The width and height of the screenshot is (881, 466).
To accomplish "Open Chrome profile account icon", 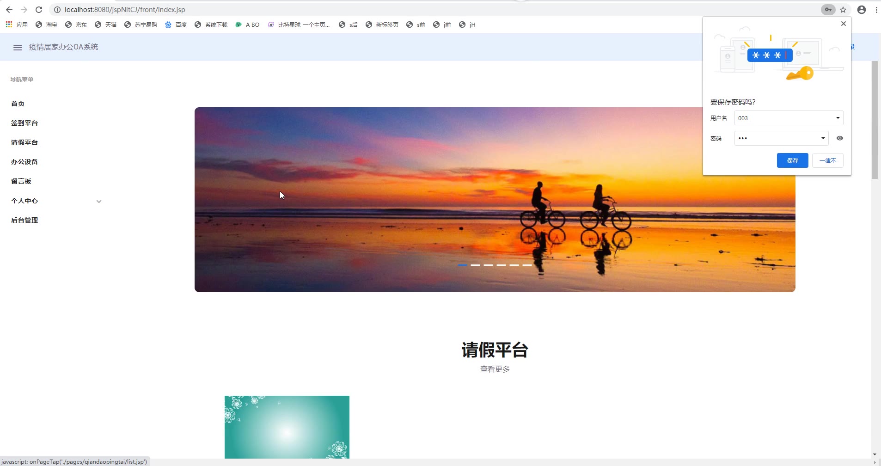I will point(862,10).
